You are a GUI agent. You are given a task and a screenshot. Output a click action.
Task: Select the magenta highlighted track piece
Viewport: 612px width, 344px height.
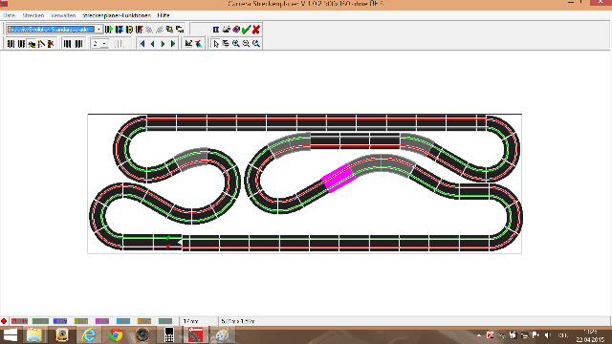click(x=338, y=179)
